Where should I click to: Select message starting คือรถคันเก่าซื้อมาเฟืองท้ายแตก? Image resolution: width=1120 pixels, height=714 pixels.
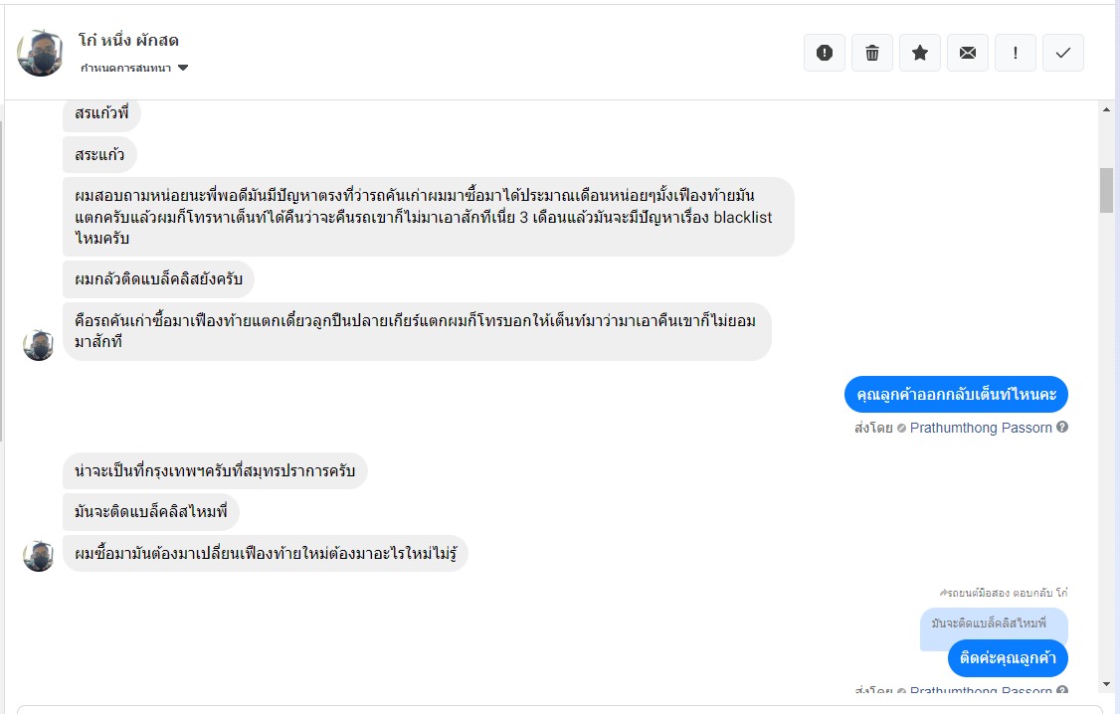[x=417, y=331]
